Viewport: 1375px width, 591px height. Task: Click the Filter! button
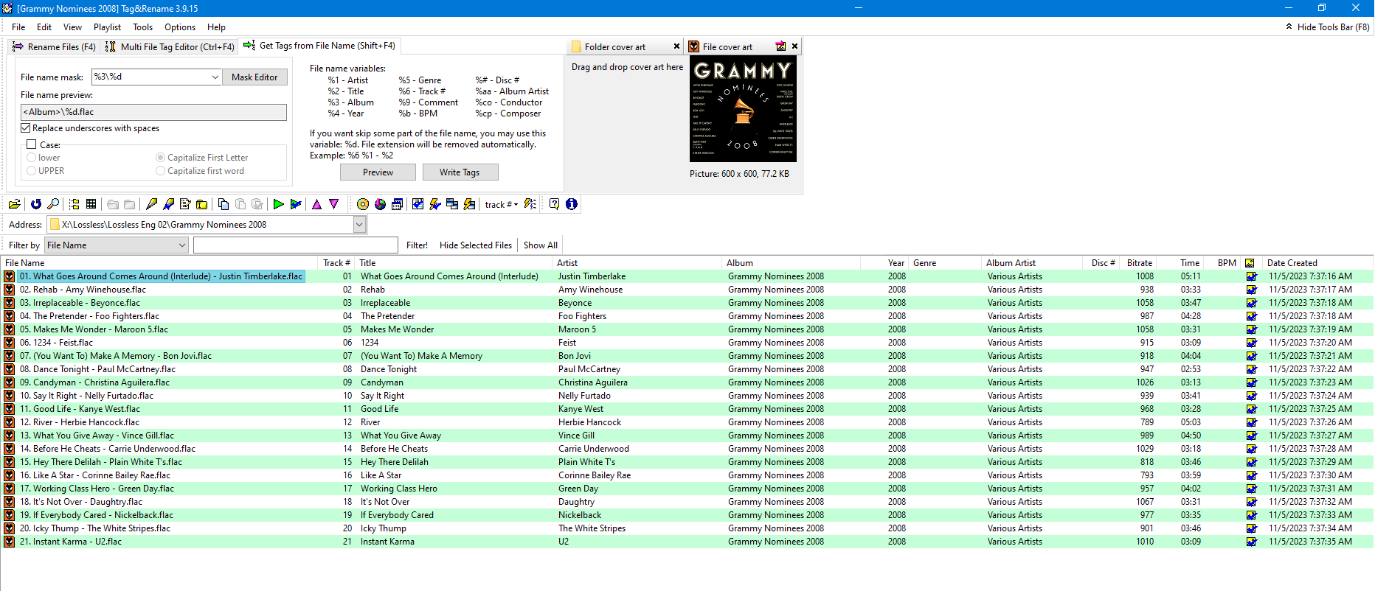point(417,245)
